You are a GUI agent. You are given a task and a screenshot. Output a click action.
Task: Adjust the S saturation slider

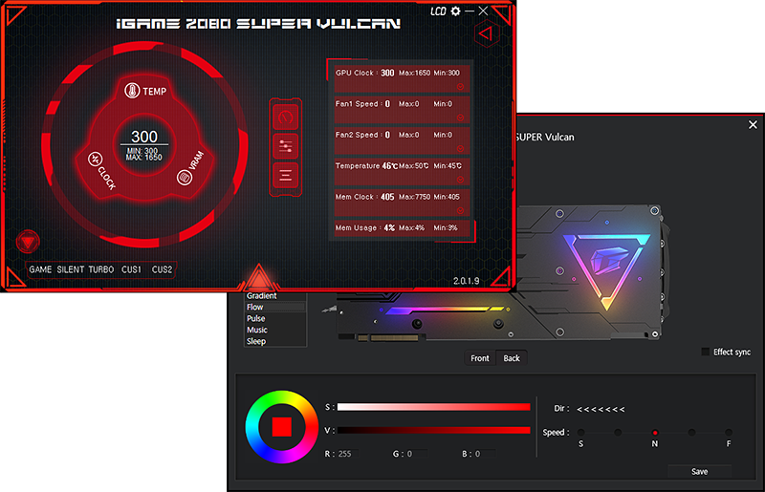click(x=434, y=407)
